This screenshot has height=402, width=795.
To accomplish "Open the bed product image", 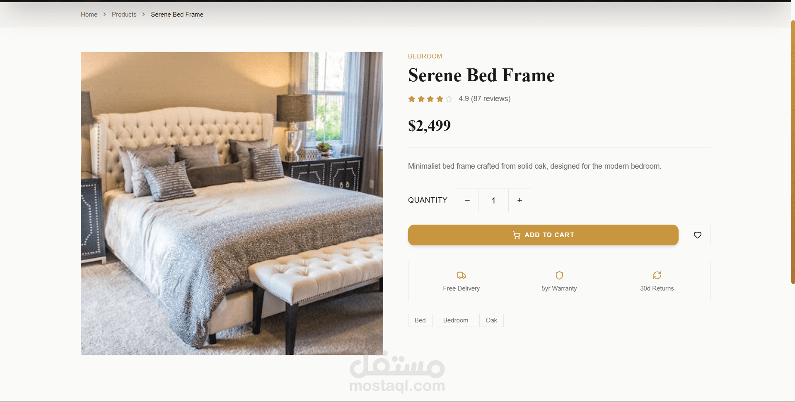I will pos(232,203).
